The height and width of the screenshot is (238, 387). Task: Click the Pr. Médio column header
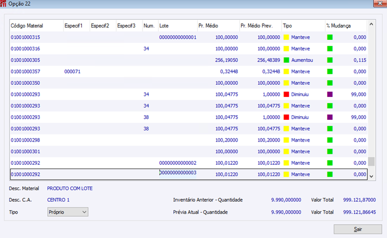point(218,25)
